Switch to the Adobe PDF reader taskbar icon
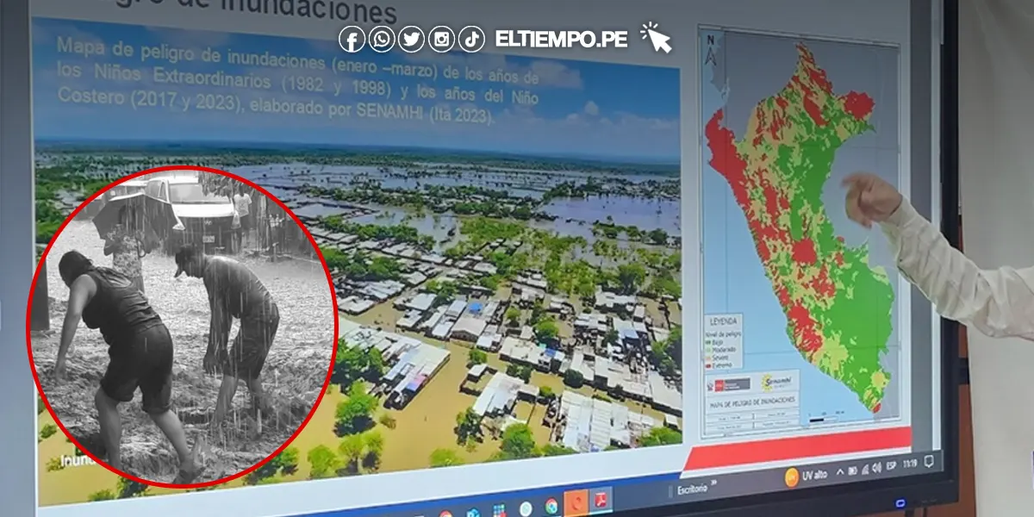This screenshot has width=1034, height=517. [x=601, y=500]
